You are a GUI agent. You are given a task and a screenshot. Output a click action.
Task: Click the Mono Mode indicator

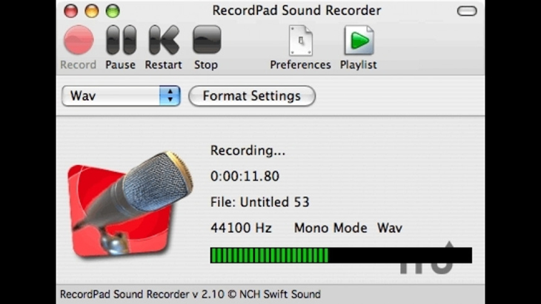[x=331, y=228]
